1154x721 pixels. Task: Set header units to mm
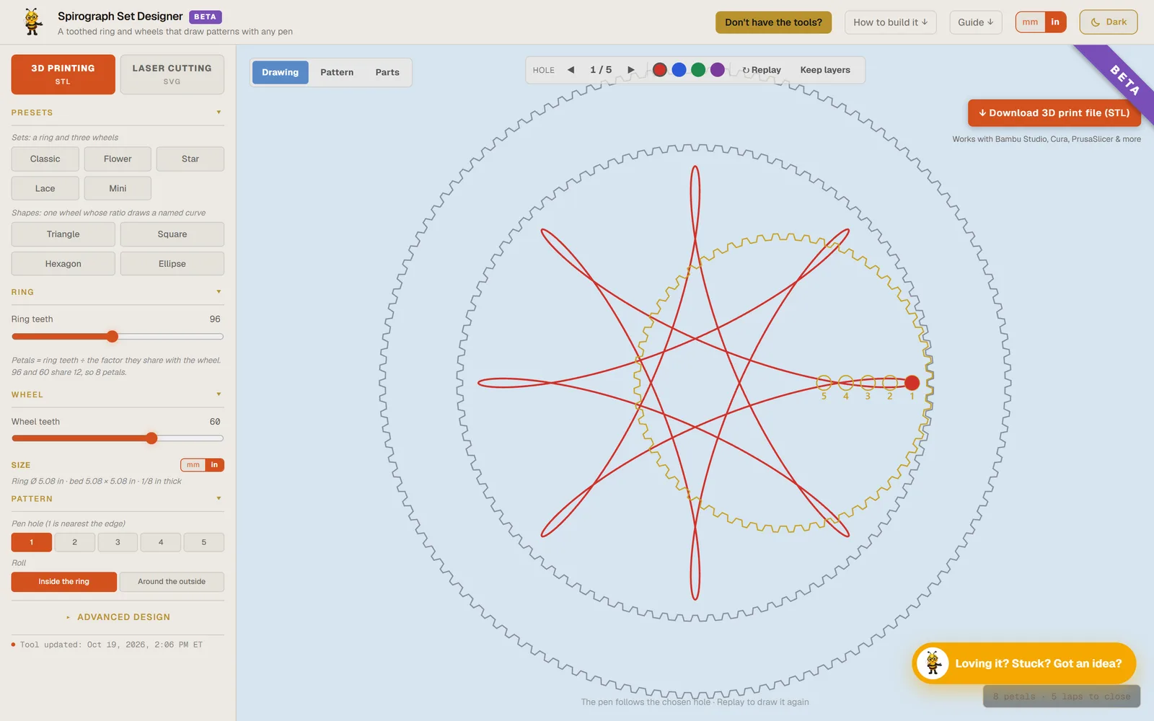[x=1030, y=22]
